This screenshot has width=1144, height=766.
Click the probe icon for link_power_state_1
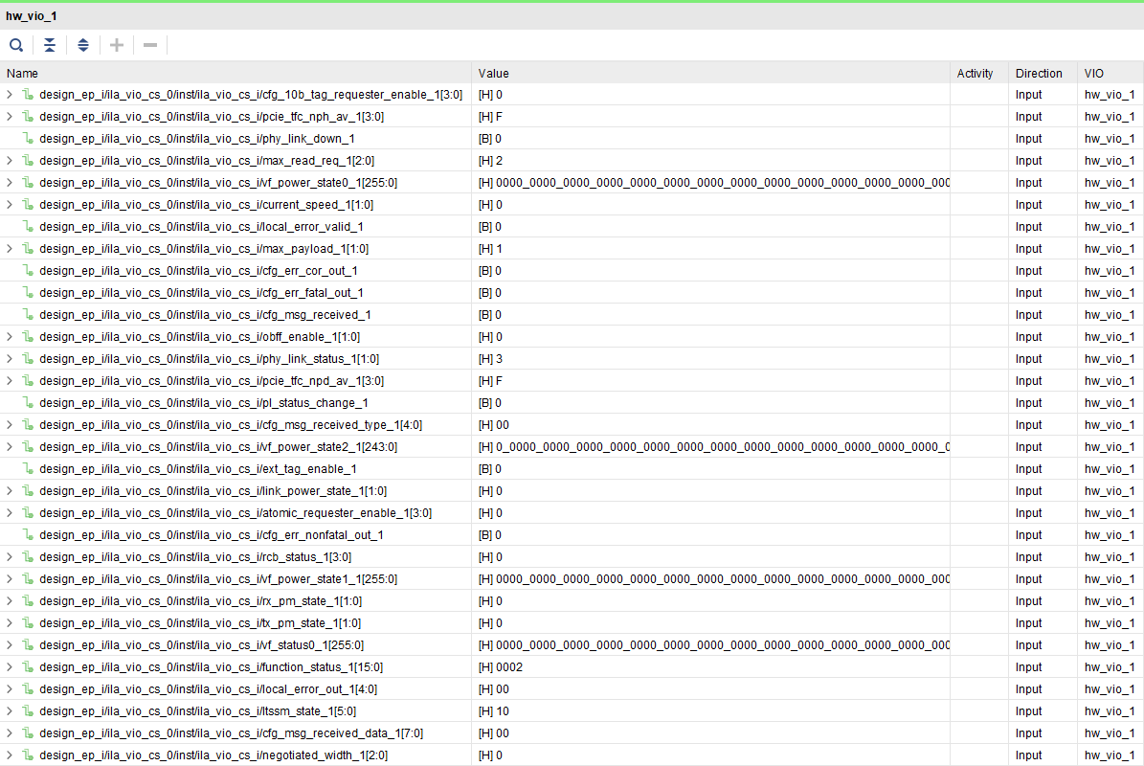[28, 491]
